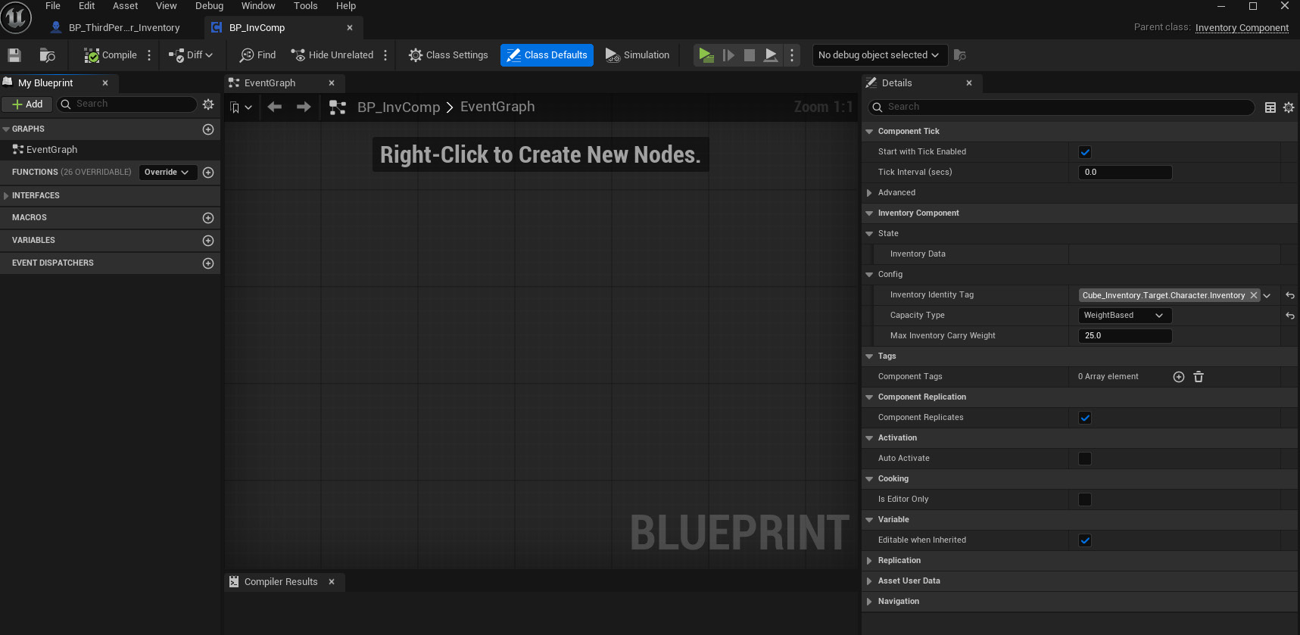Start the Simulation
This screenshot has height=635, width=1300.
638,55
